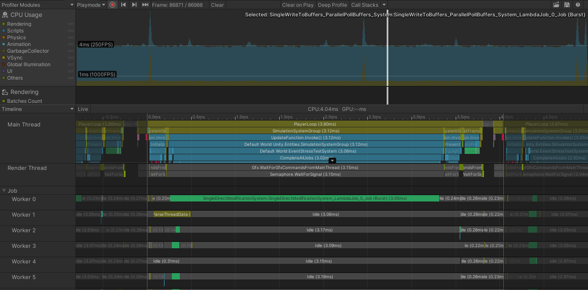Jump to latest frame with skip-forward icon
The image size is (588, 290).
coord(144,5)
